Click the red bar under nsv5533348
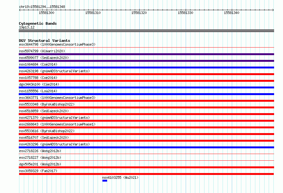 pyautogui.click(x=146, y=107)
